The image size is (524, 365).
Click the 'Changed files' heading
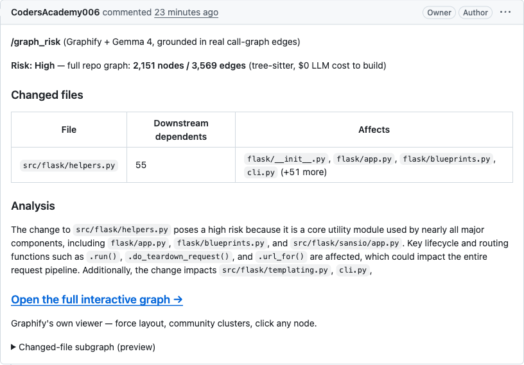(x=47, y=95)
